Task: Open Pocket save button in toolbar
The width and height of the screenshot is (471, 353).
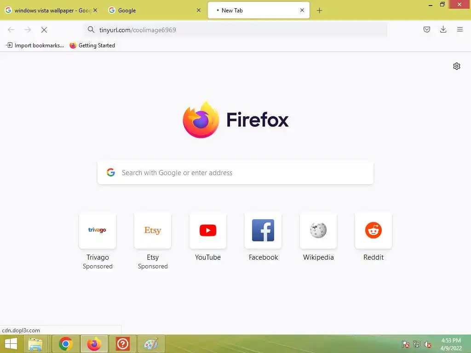Action: click(426, 29)
